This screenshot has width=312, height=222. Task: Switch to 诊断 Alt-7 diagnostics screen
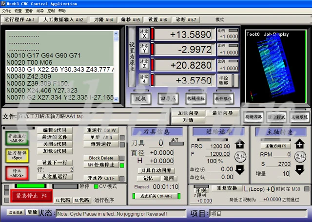[x=186, y=19]
